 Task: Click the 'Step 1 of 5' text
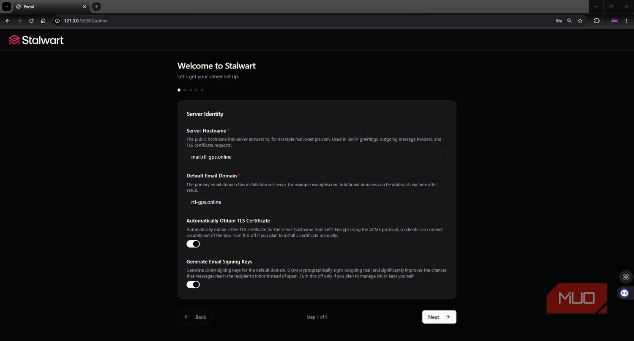click(x=317, y=317)
